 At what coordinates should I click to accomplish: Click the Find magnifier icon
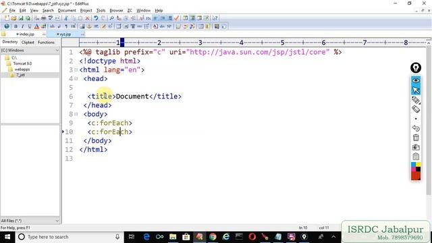point(111,18)
